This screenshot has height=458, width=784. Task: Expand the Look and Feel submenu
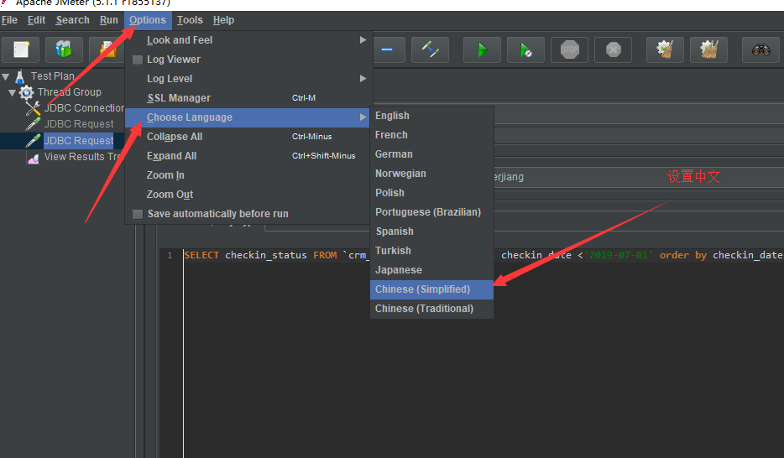tap(248, 40)
